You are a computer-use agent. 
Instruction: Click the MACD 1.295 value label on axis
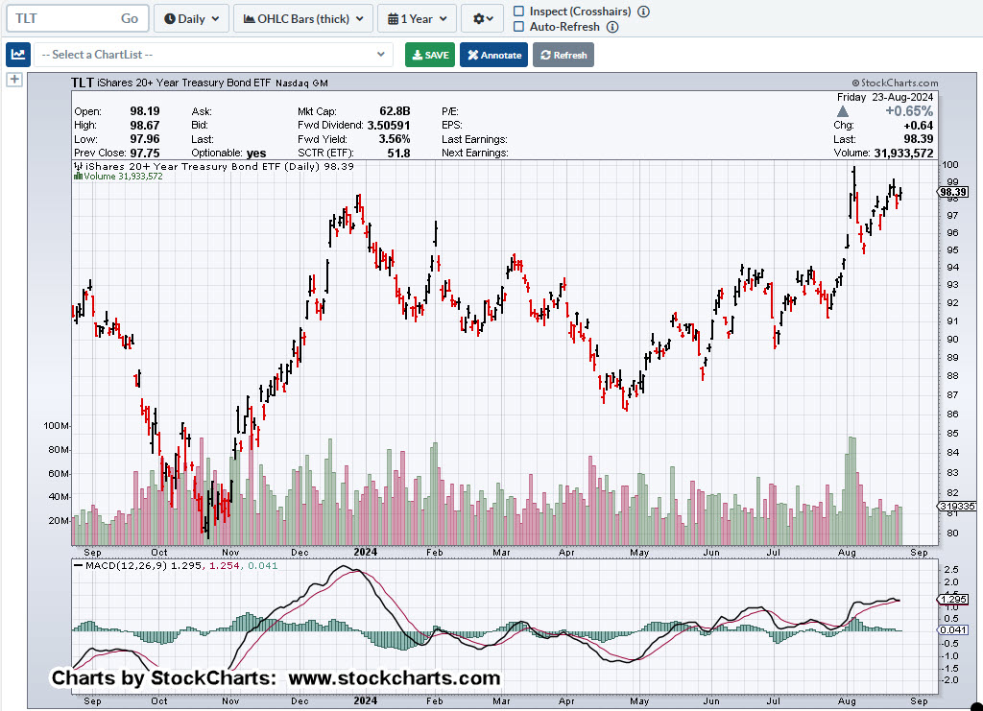pos(951,600)
